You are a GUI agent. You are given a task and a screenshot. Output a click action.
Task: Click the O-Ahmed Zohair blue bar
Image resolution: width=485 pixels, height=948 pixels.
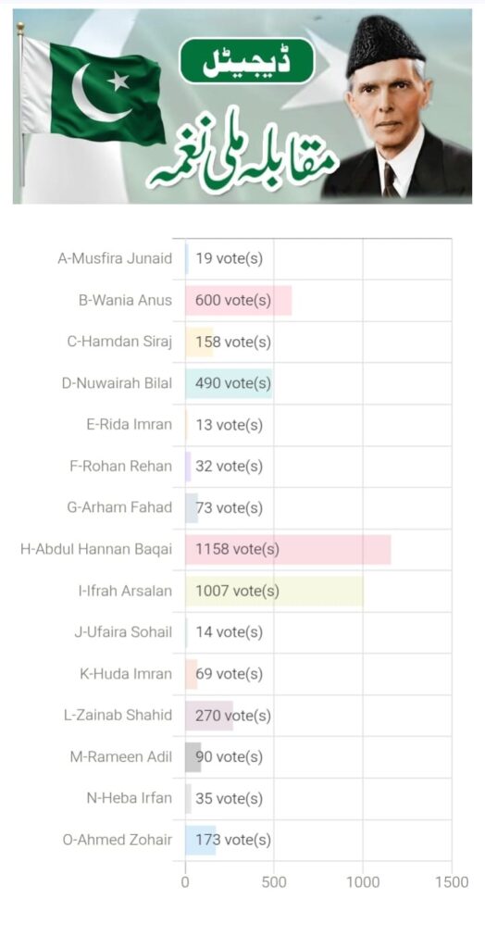(x=200, y=840)
